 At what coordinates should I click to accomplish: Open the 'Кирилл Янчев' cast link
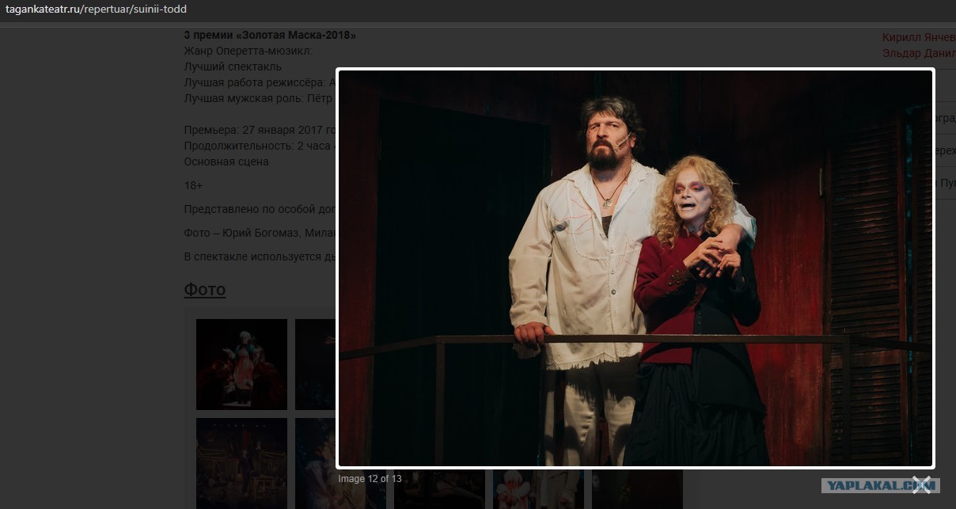pos(919,37)
